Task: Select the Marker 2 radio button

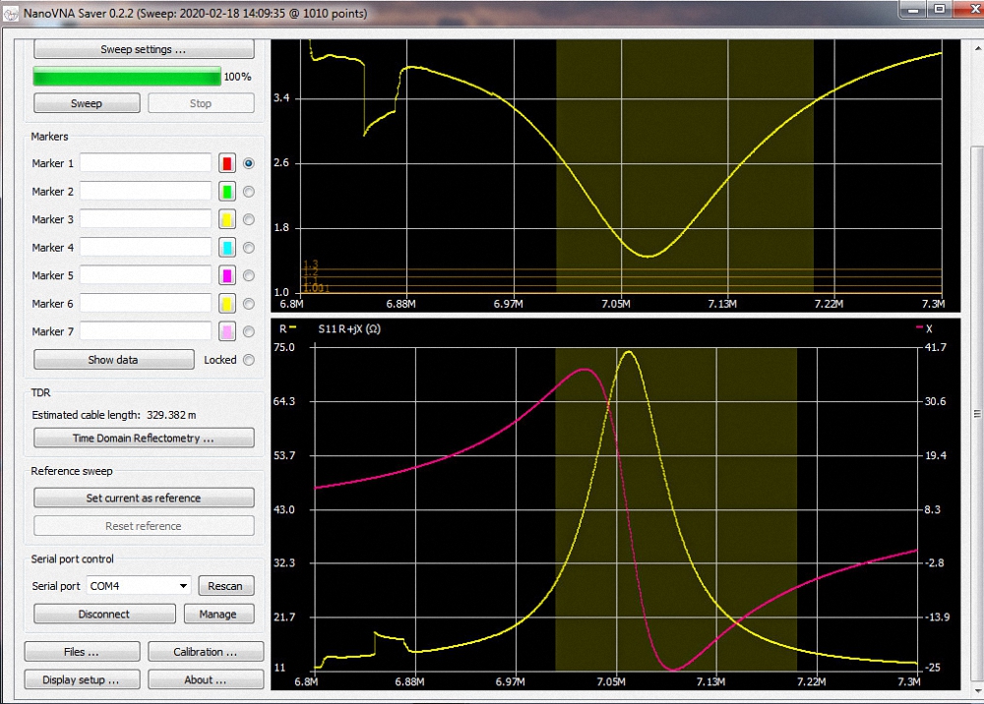Action: point(249,191)
